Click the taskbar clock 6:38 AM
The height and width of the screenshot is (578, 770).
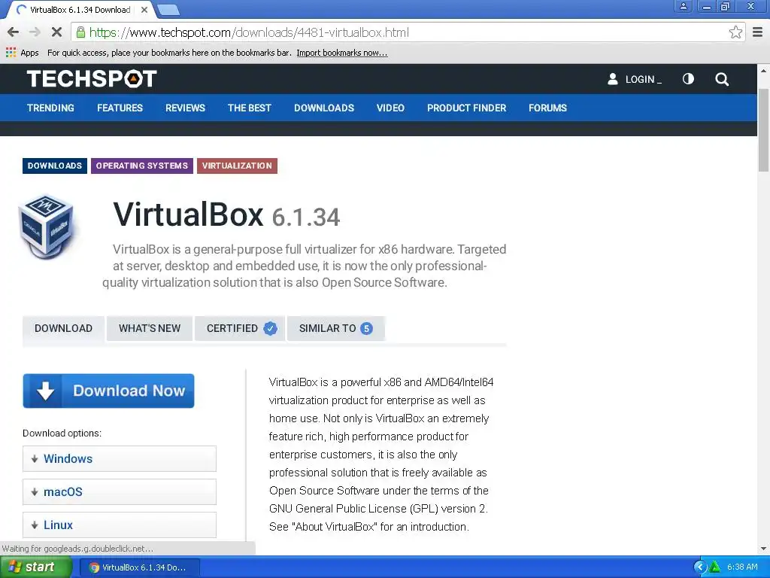pyautogui.click(x=742, y=567)
